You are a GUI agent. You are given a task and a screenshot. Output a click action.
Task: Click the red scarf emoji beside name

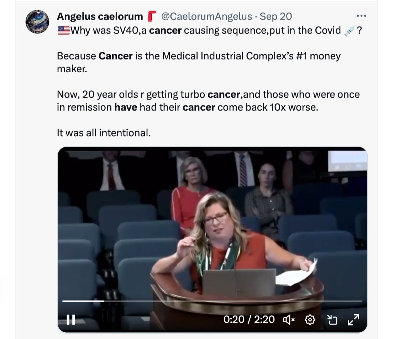[152, 16]
